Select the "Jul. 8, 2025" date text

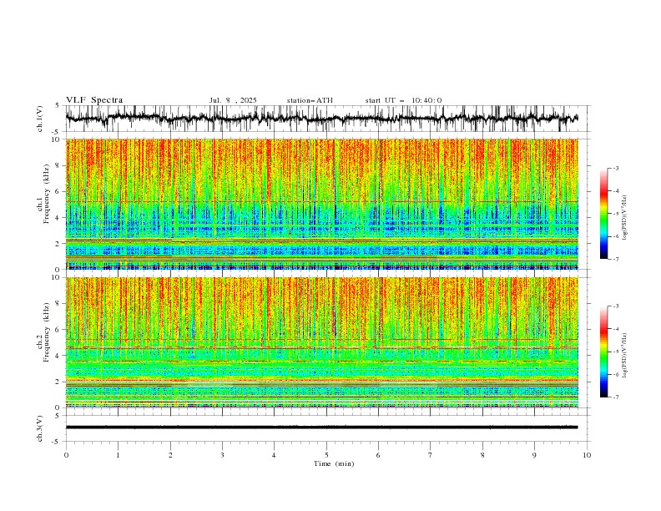coord(233,100)
